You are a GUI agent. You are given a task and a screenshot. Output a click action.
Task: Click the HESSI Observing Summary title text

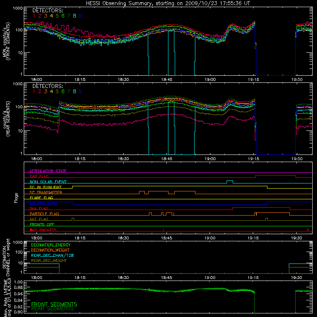pos(168,4)
